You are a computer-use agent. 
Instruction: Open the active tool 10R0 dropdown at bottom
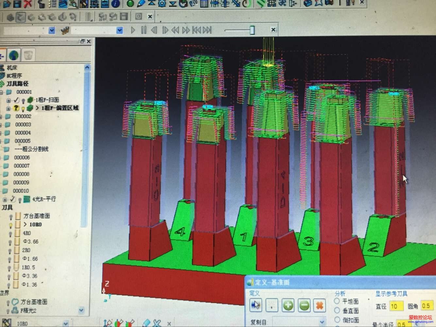[66, 324]
